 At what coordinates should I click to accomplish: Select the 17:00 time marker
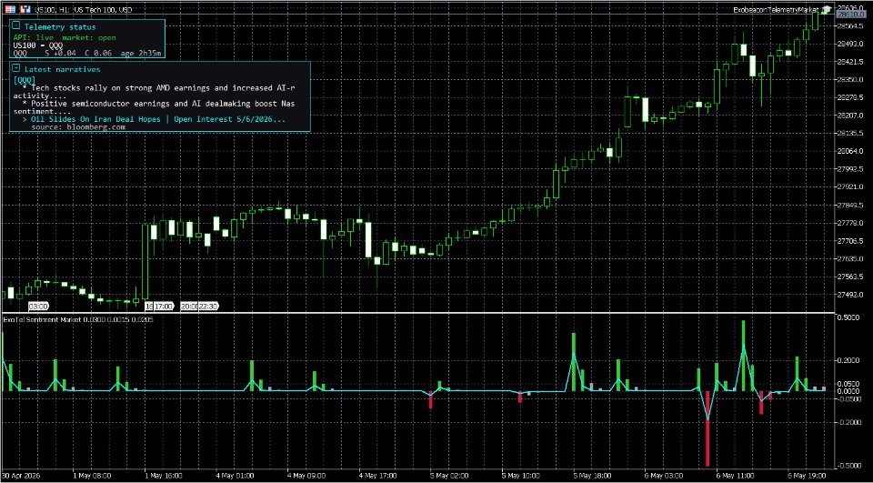pyautogui.click(x=165, y=306)
